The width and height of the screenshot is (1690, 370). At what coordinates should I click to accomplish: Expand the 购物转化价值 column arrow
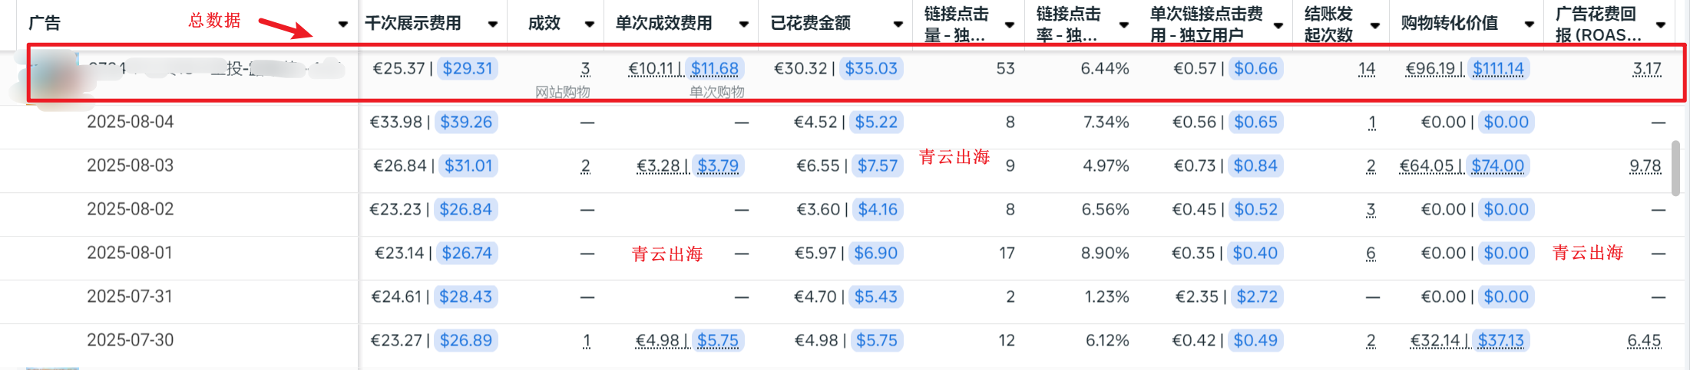point(1529,25)
